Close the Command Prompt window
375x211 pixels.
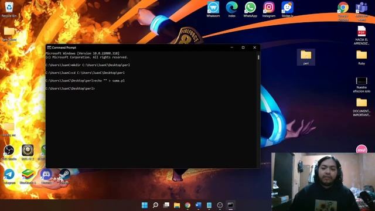[255, 47]
